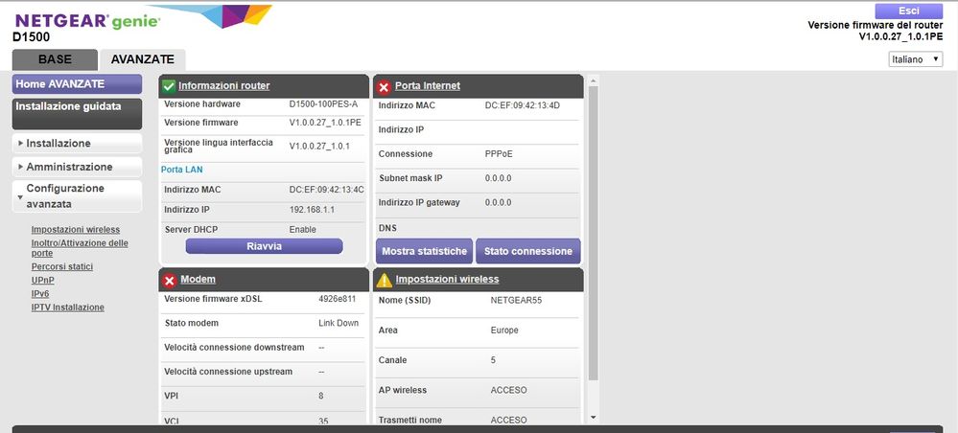Select the AVANZATE tab
958x433 pixels.
coord(142,59)
